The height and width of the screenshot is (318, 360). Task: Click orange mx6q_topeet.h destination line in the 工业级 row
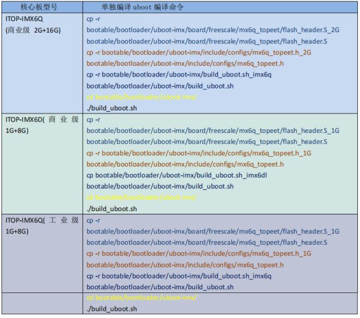185,265
